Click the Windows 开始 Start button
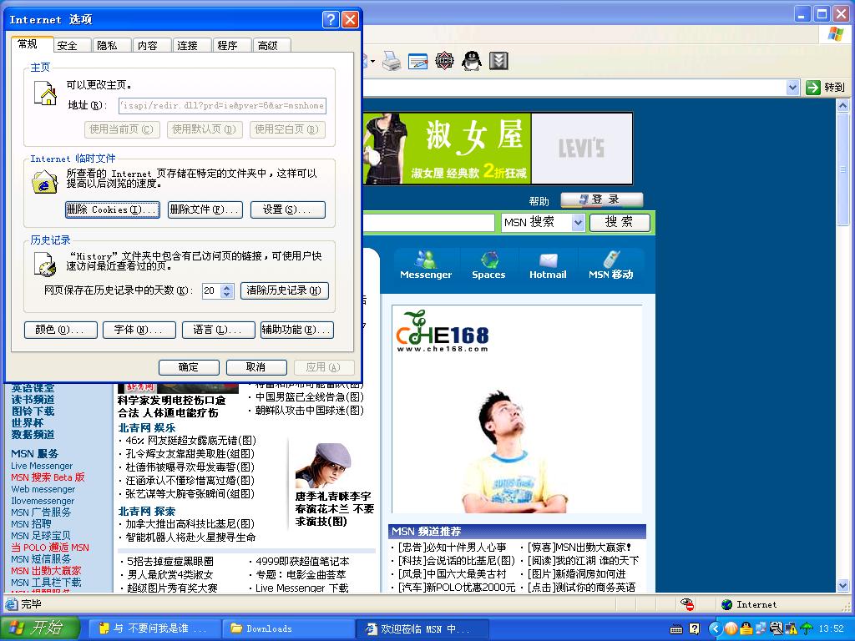Image resolution: width=855 pixels, height=641 pixels. pyautogui.click(x=40, y=628)
